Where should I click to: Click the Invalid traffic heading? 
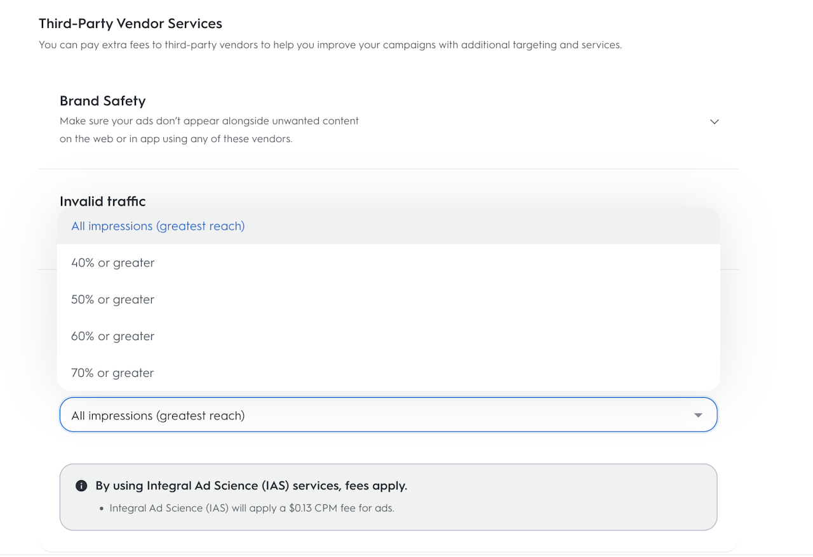pos(103,202)
